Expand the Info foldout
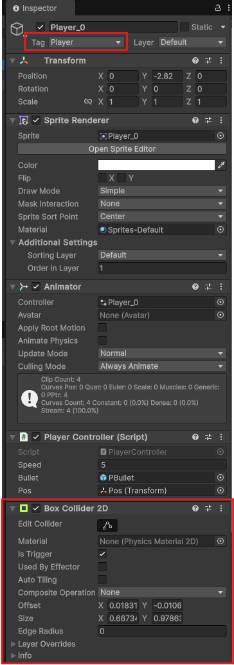The image size is (234, 665). tap(14, 655)
